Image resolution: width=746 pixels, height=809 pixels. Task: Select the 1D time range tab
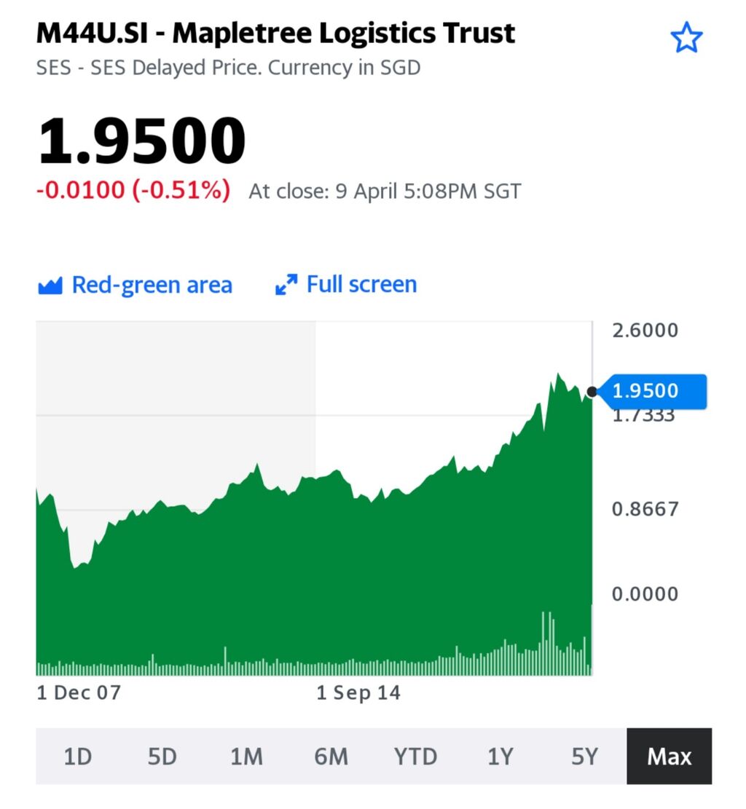tap(77, 757)
